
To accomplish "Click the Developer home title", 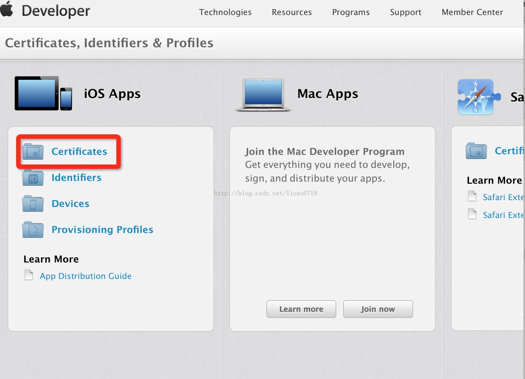I will [56, 11].
